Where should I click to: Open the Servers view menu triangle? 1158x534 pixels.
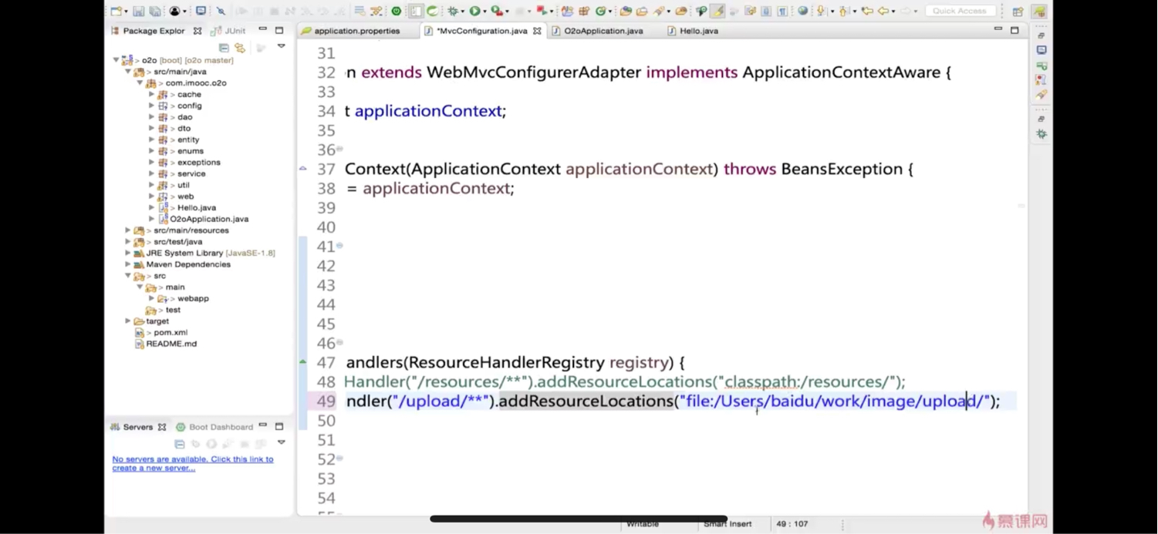coord(281,442)
